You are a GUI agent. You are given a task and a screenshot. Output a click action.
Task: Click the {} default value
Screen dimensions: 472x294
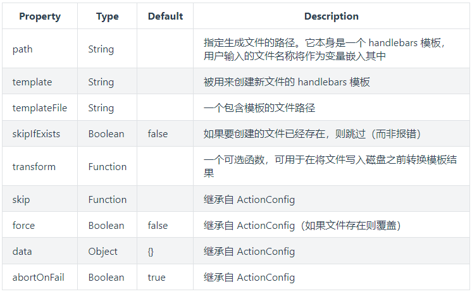tap(151, 252)
